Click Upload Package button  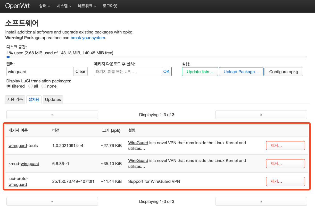point(241,72)
